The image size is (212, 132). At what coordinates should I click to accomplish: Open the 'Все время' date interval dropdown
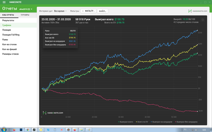coord(60,11)
